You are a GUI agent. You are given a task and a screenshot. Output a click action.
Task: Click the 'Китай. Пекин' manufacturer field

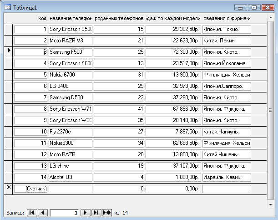pyautogui.click(x=227, y=41)
